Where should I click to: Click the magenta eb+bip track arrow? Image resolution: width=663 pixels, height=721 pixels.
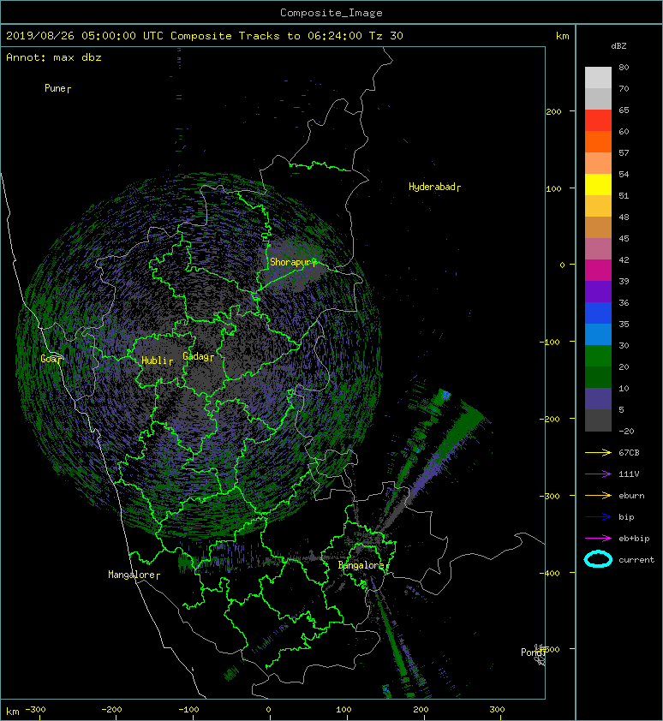(x=598, y=538)
